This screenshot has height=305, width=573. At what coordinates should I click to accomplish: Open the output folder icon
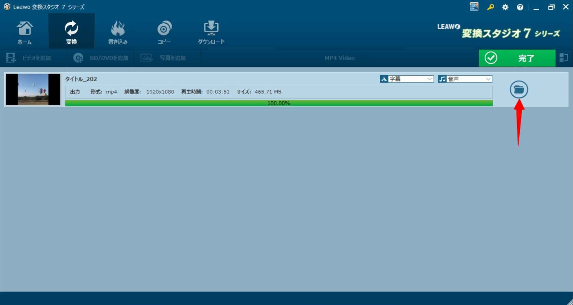tap(519, 89)
